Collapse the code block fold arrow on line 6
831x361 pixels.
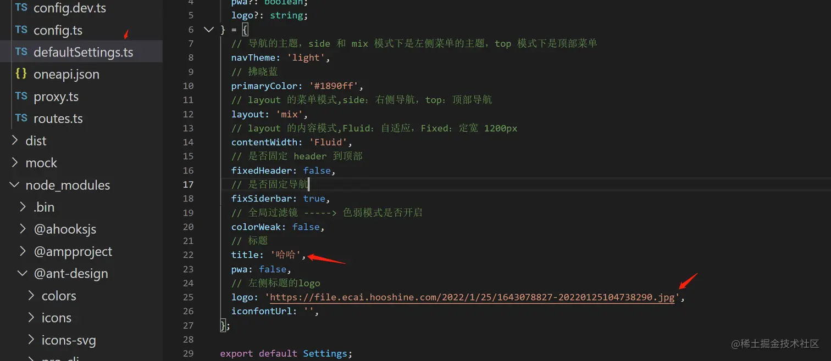coord(208,29)
